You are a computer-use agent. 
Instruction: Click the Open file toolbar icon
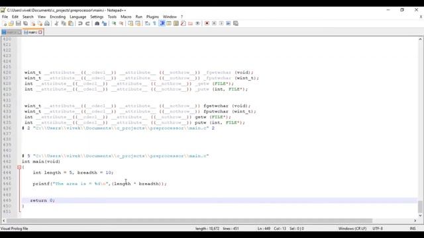(x=11, y=24)
